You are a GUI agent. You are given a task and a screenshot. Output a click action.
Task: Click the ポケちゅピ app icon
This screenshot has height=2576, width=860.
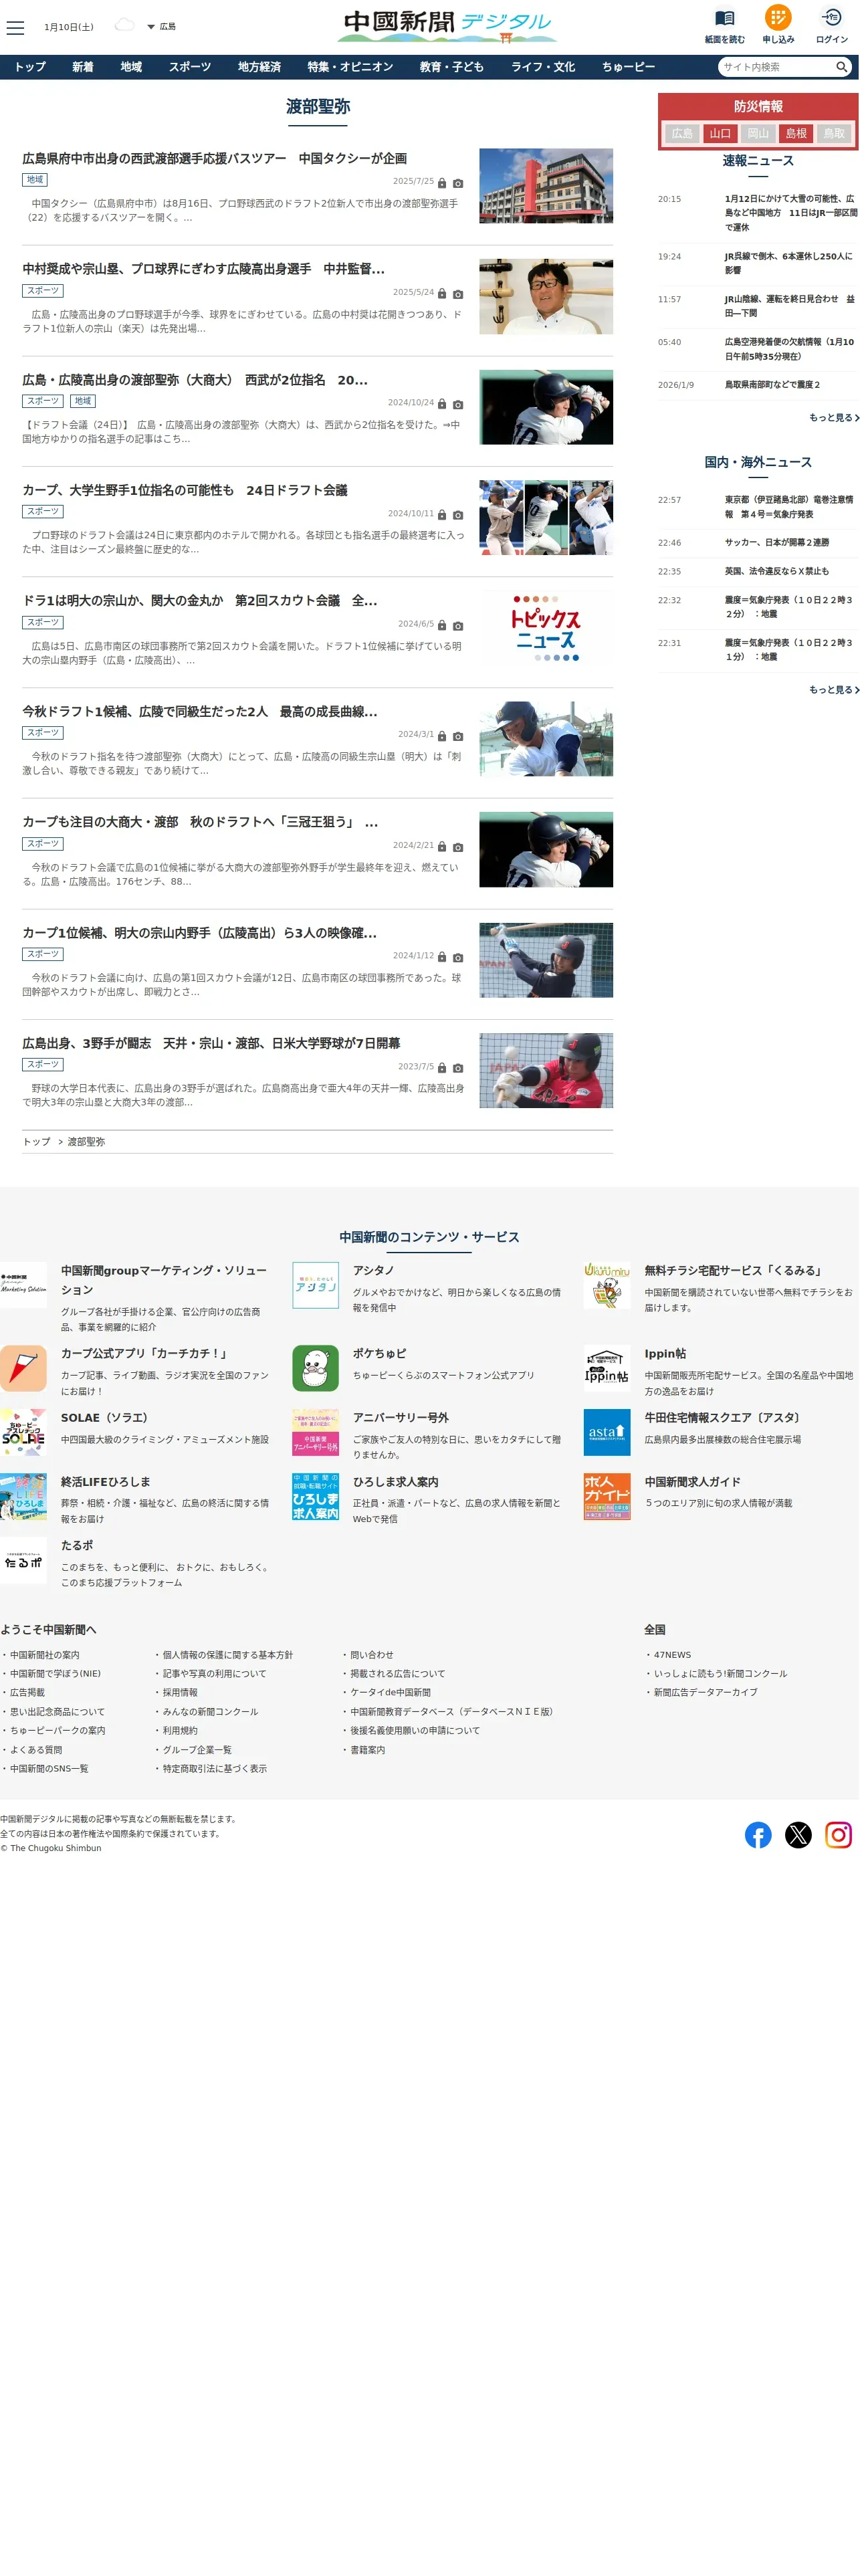tap(315, 1368)
